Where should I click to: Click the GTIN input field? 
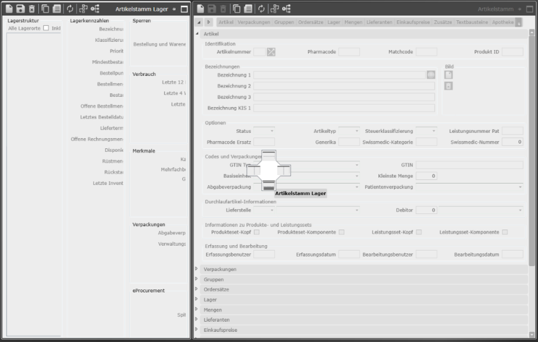pos(469,165)
